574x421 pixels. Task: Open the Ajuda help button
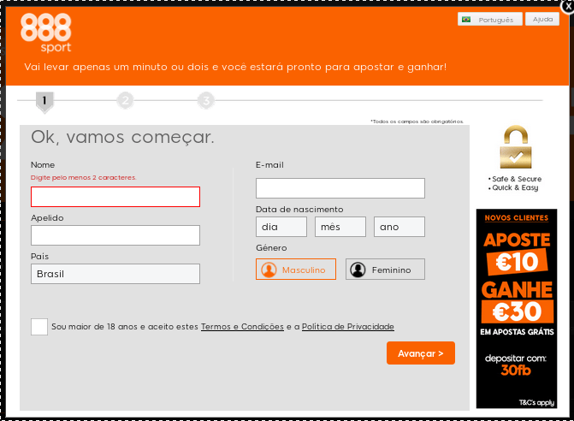pyautogui.click(x=542, y=19)
